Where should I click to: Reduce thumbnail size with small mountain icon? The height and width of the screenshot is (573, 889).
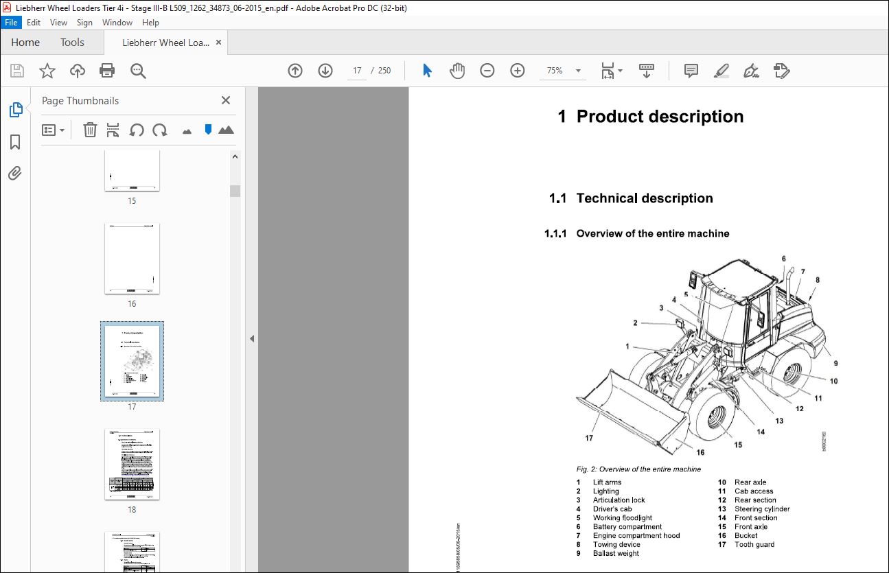187,130
